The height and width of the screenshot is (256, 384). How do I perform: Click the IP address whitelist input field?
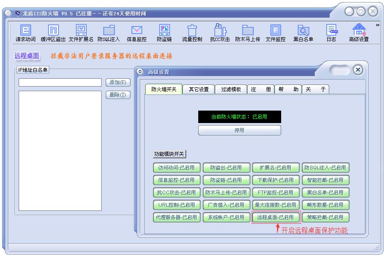[60, 82]
